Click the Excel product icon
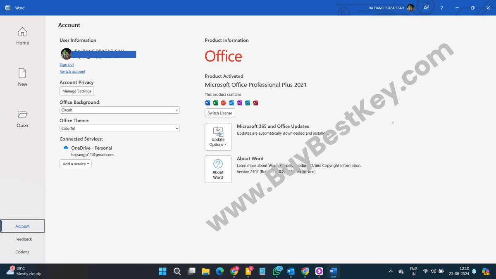This screenshot has width=496, height=279. 215,103
